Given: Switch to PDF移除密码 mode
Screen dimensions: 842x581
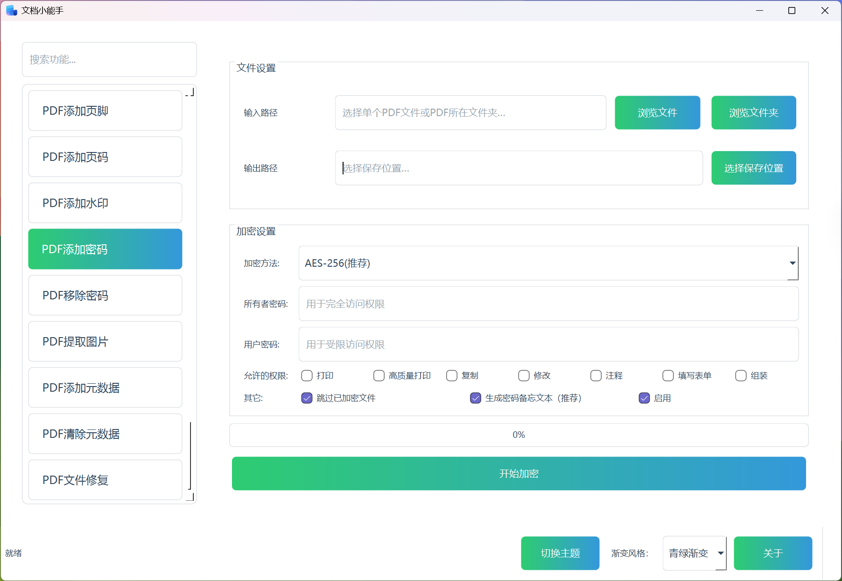Looking at the screenshot, I should (105, 295).
